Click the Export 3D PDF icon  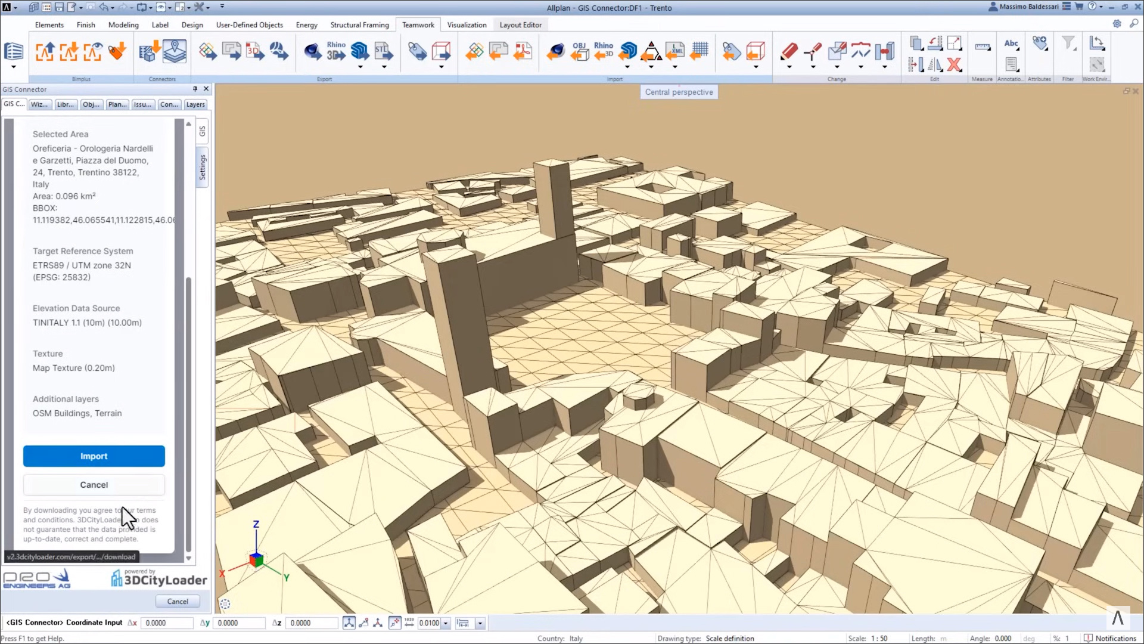click(x=254, y=51)
